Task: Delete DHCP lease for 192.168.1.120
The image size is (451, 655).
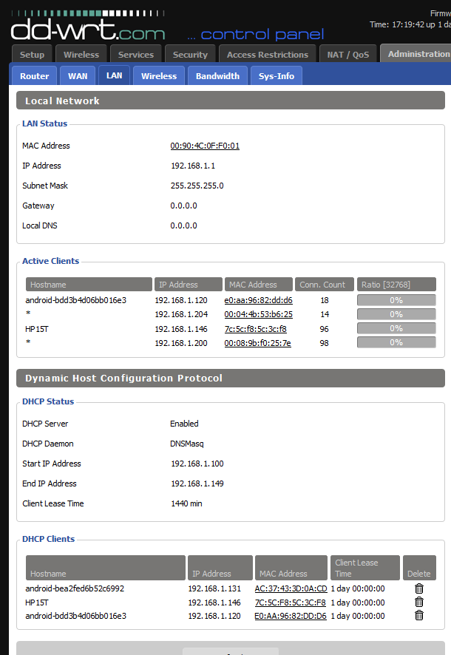Action: [x=419, y=615]
